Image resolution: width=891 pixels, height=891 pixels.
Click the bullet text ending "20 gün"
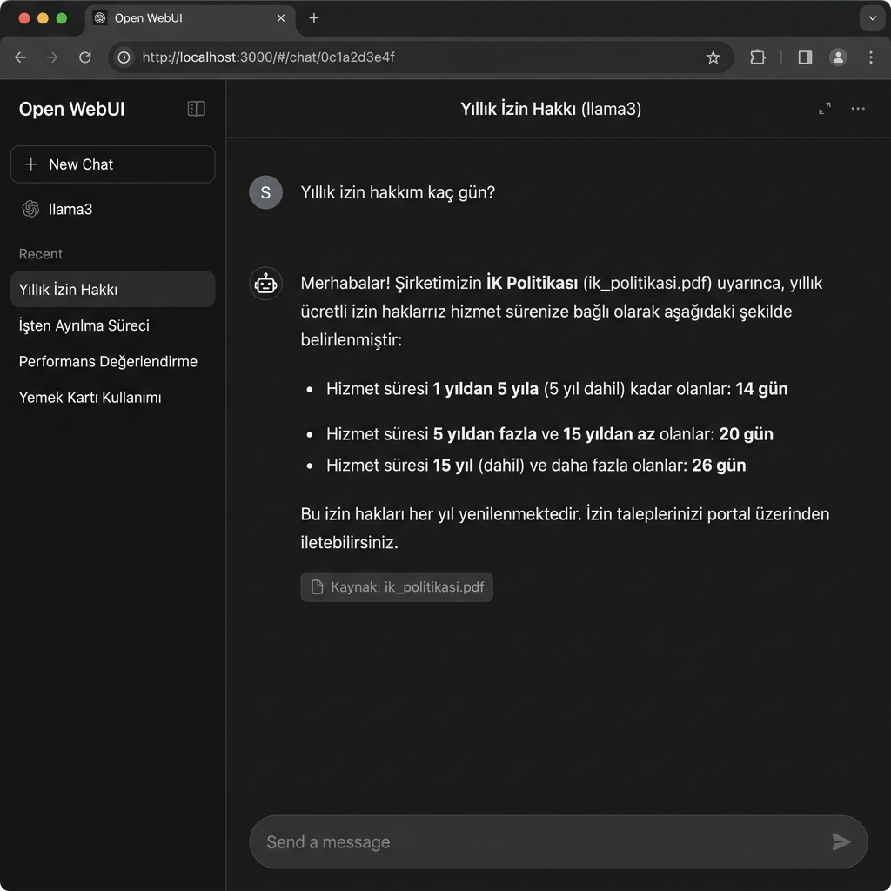pyautogui.click(x=550, y=434)
